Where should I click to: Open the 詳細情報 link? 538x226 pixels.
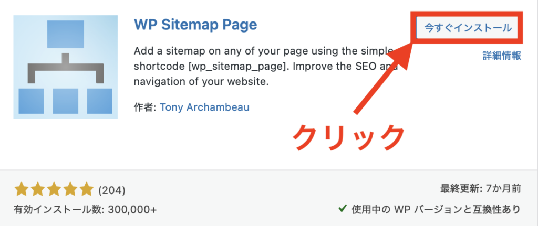click(502, 56)
